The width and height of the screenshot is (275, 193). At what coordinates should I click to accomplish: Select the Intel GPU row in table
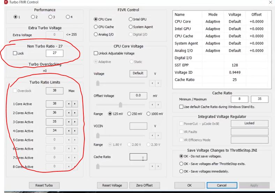click(220, 29)
